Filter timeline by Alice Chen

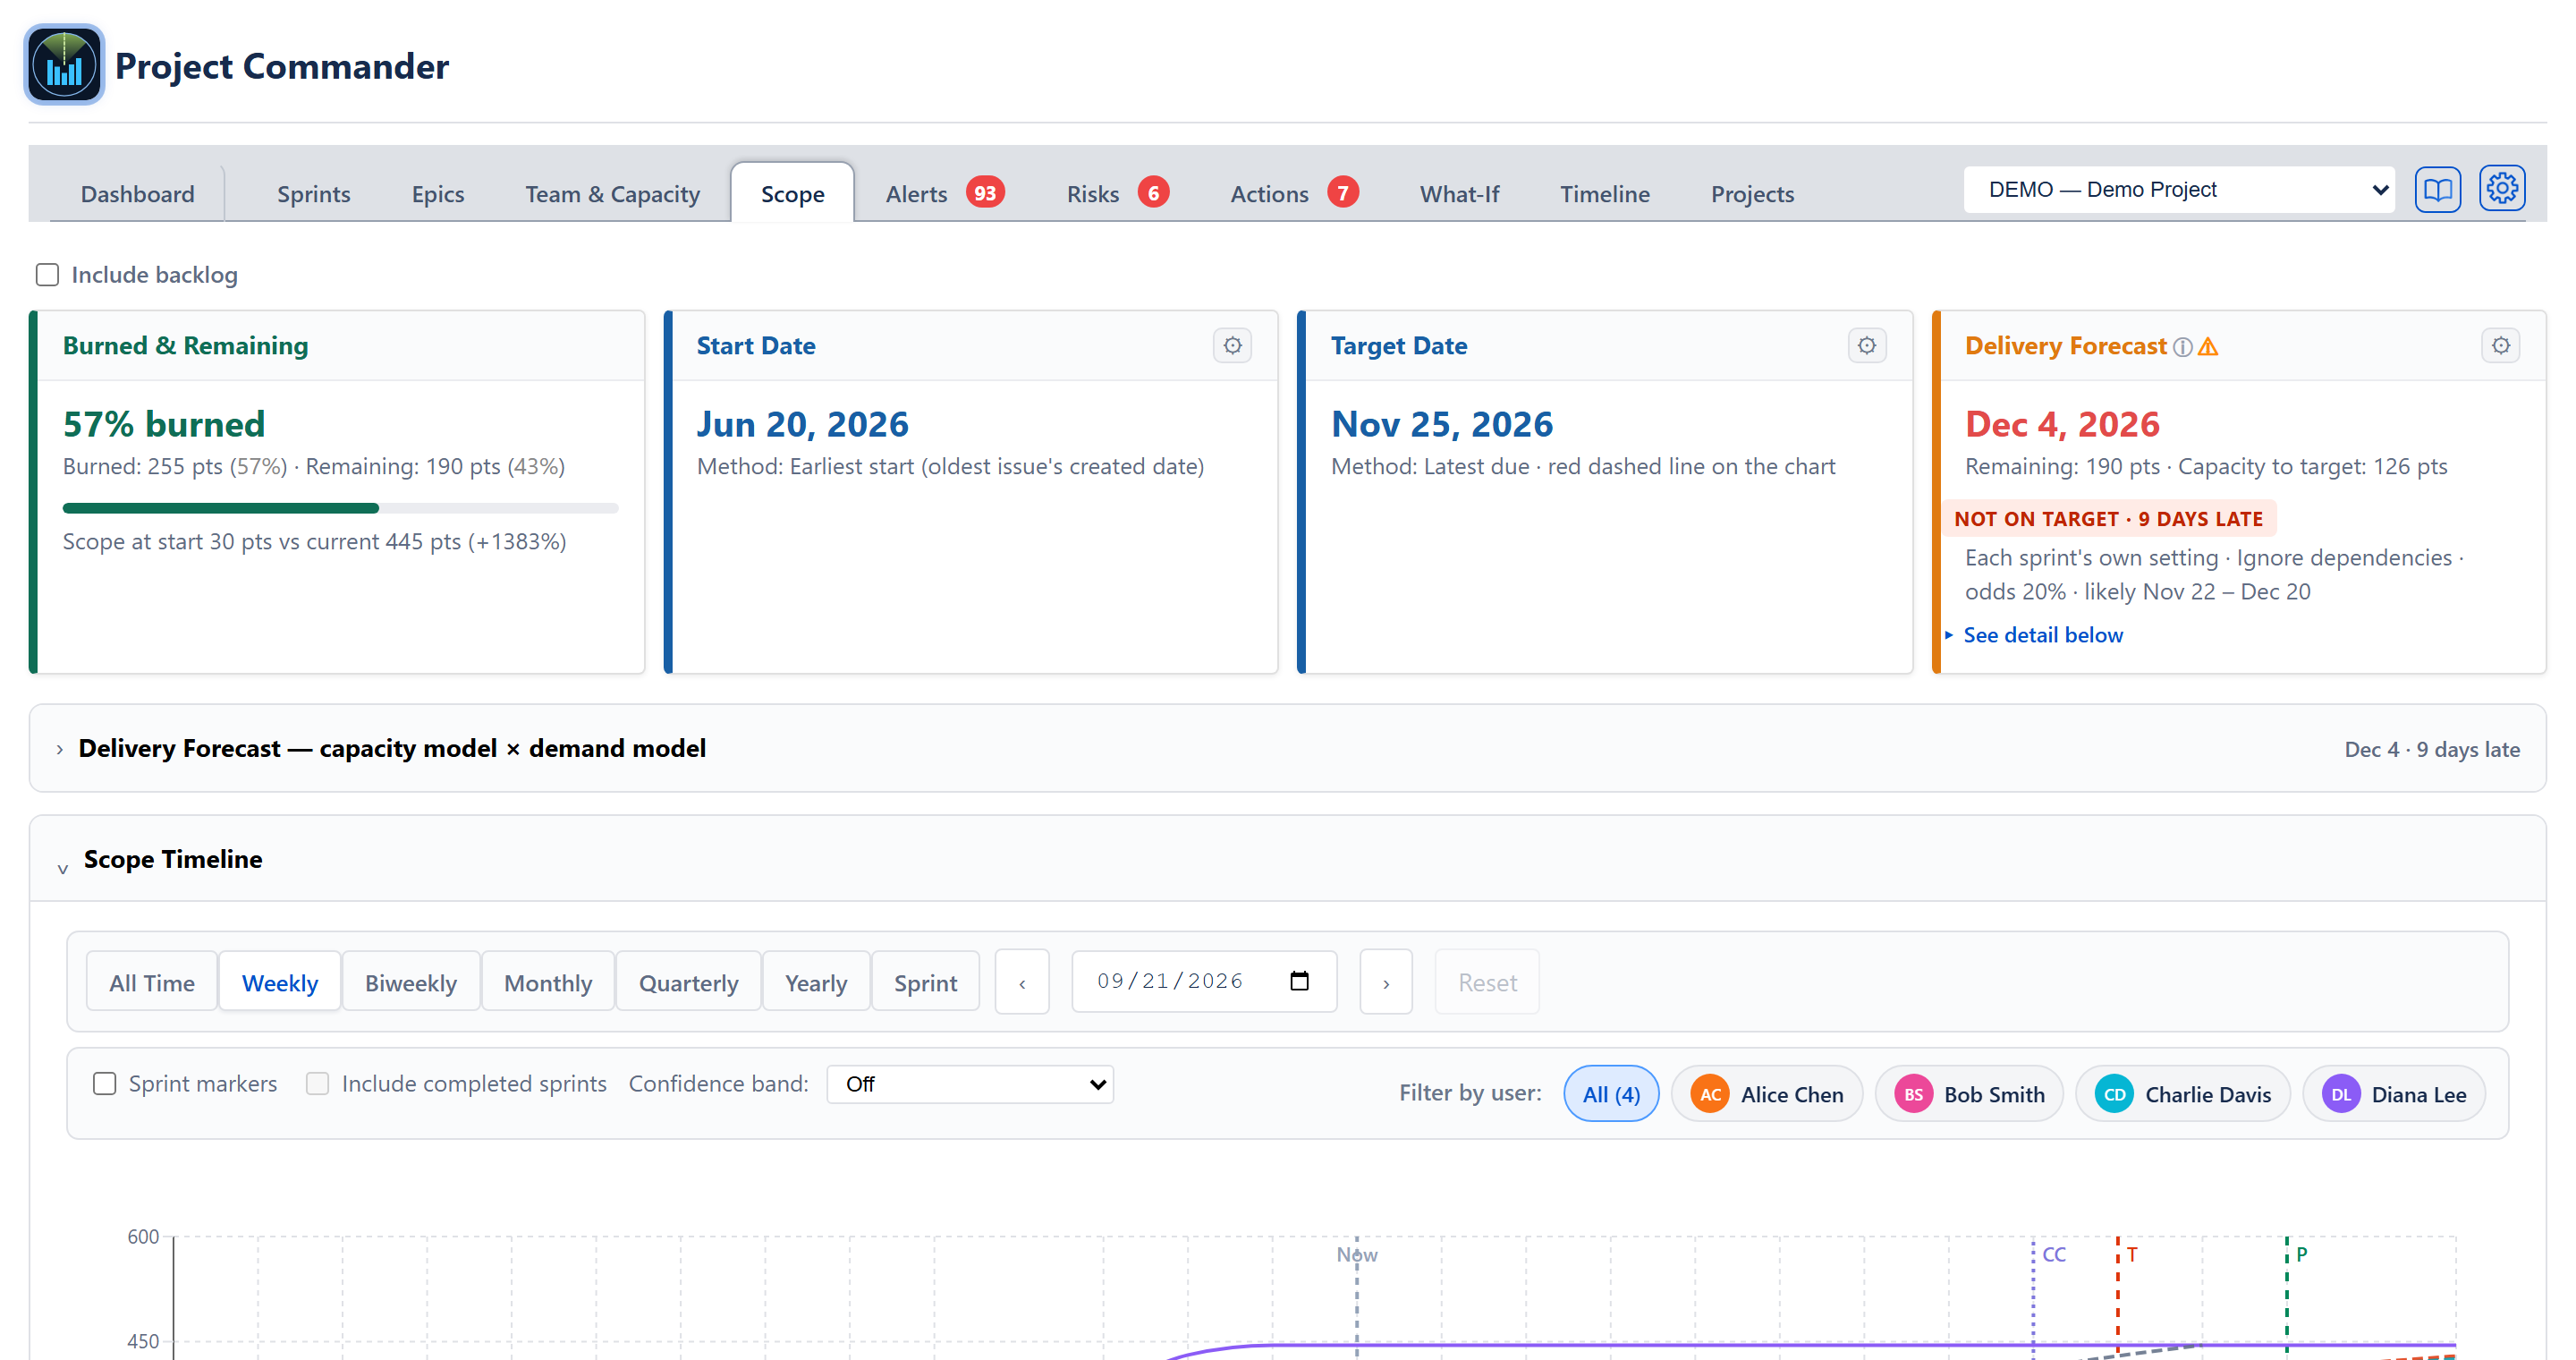[x=1766, y=1094]
